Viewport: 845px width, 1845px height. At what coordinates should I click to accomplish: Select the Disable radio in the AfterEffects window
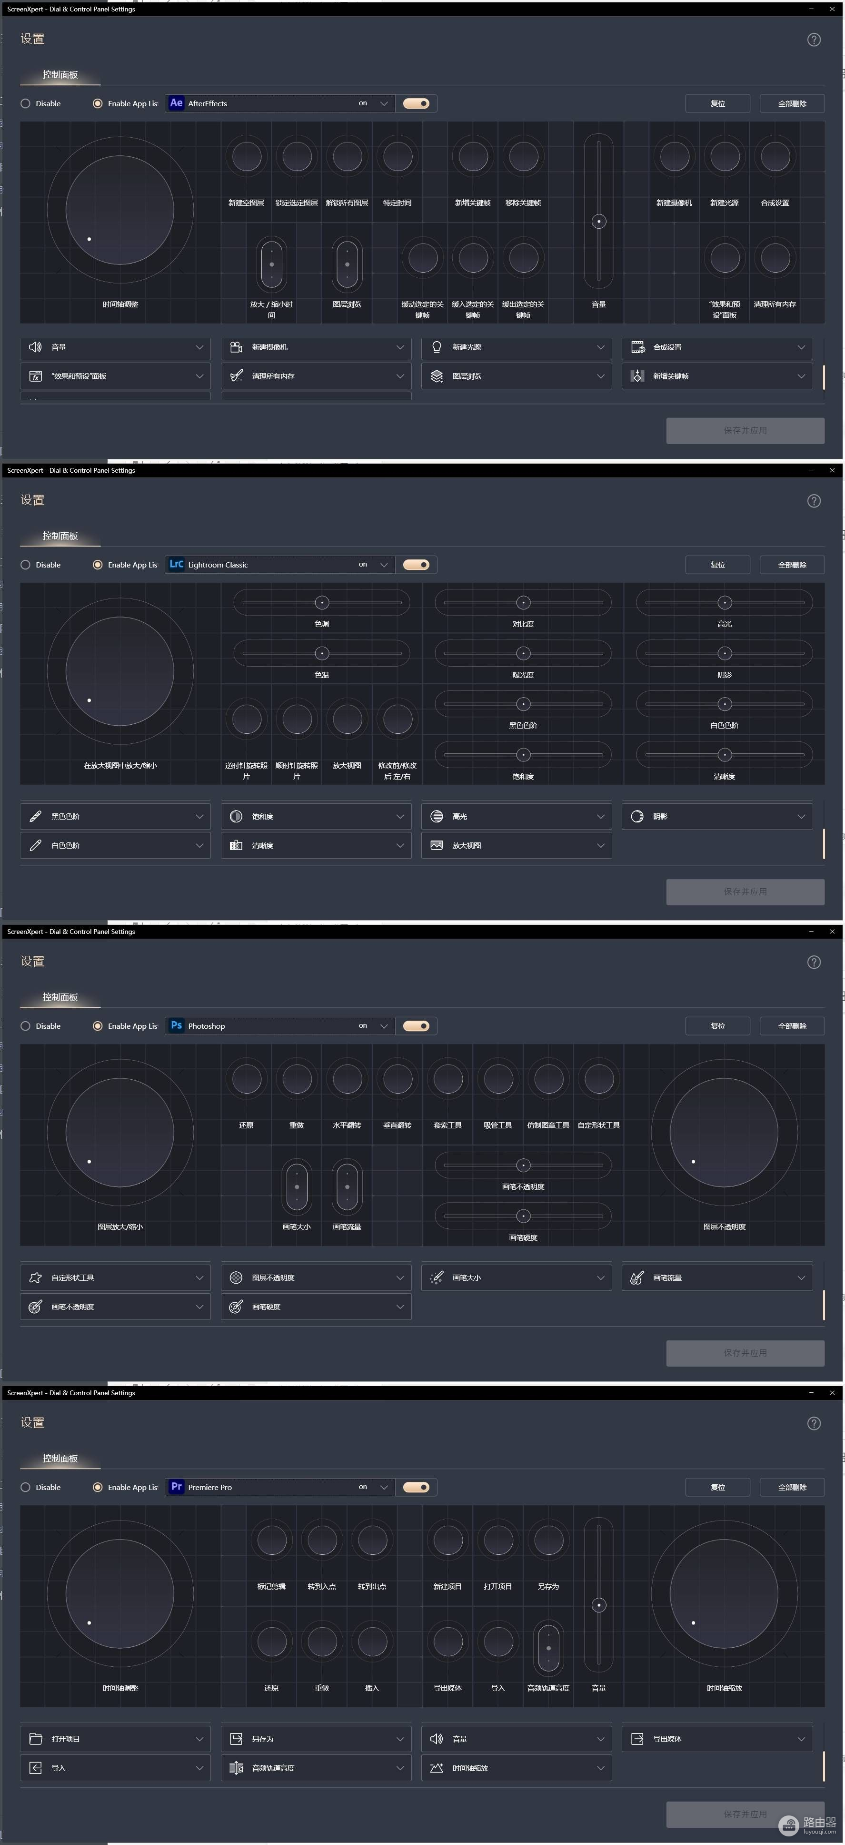click(x=26, y=103)
